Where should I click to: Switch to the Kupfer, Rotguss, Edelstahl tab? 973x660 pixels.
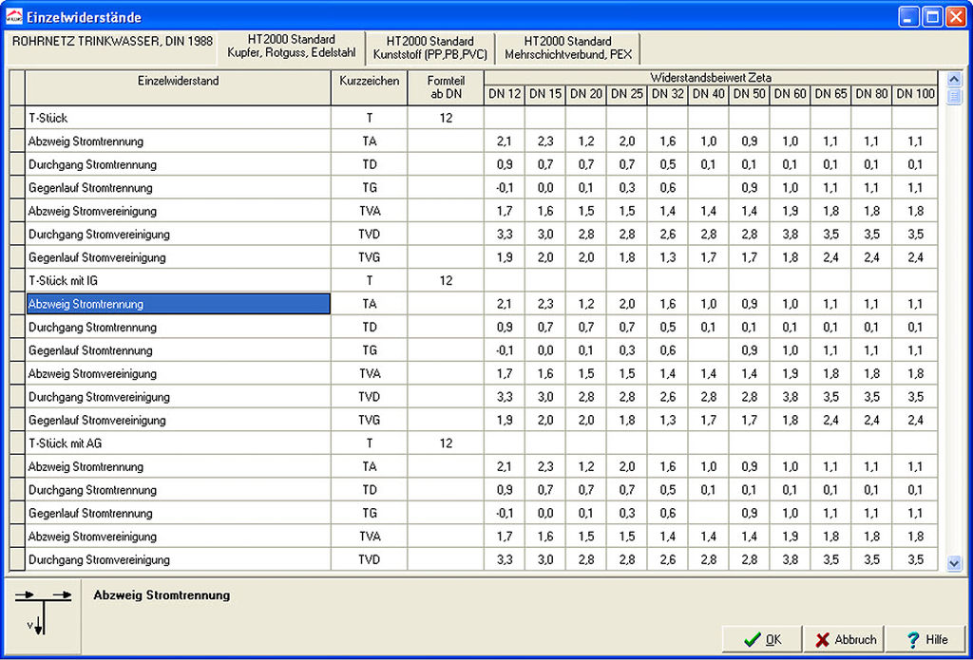click(x=291, y=47)
